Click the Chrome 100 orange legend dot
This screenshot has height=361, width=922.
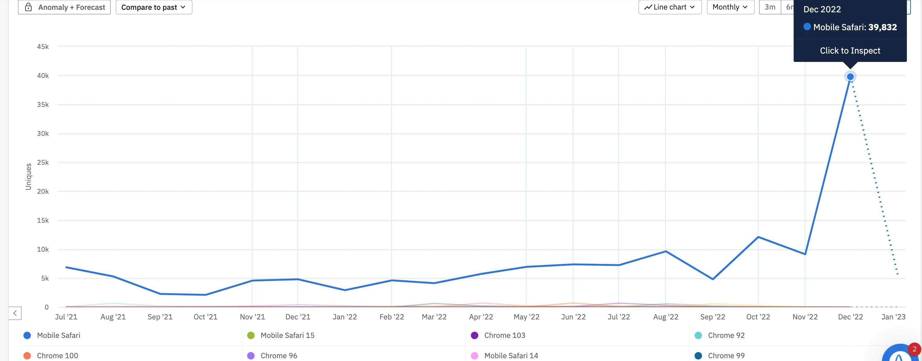tap(27, 356)
